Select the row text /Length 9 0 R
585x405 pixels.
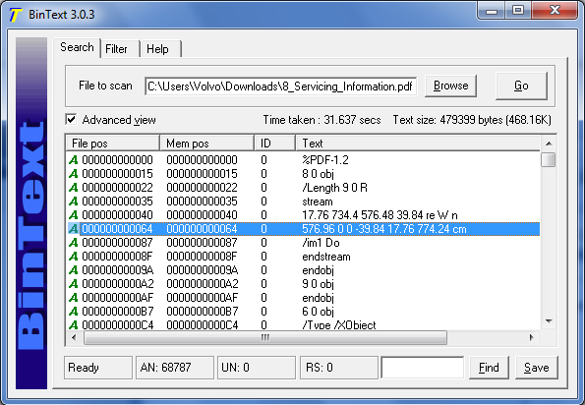point(334,188)
